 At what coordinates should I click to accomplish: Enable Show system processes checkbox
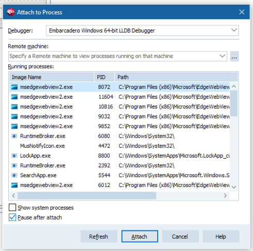[x=12, y=208]
